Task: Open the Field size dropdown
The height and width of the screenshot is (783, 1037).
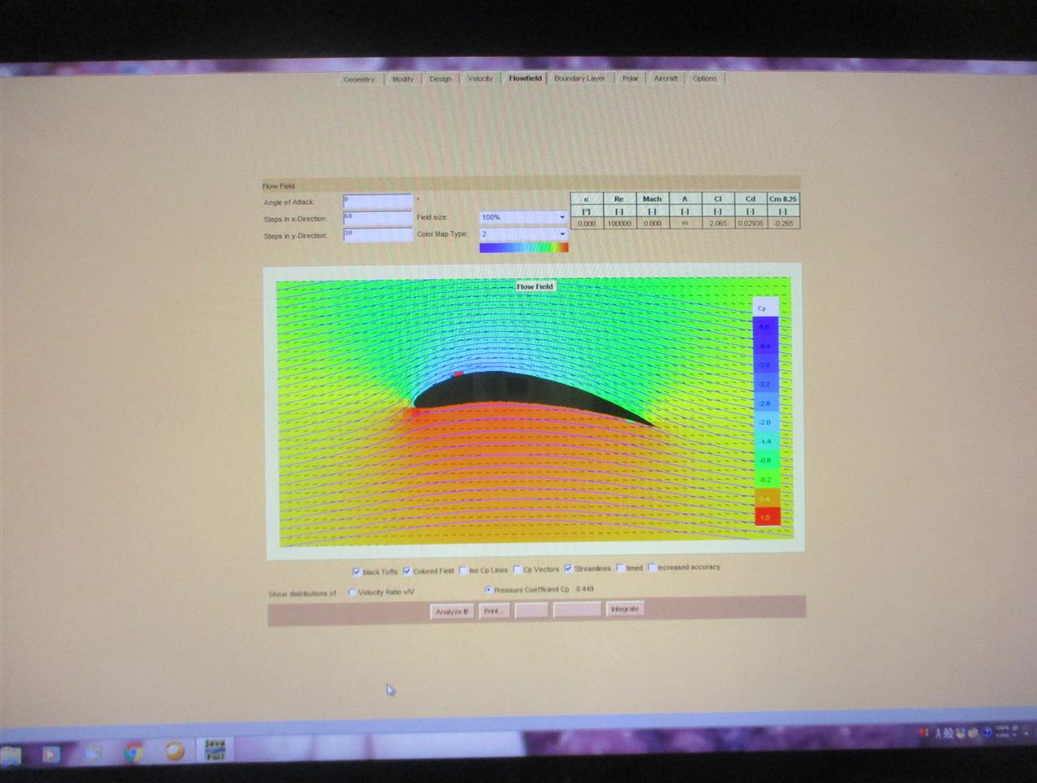Action: (x=523, y=217)
